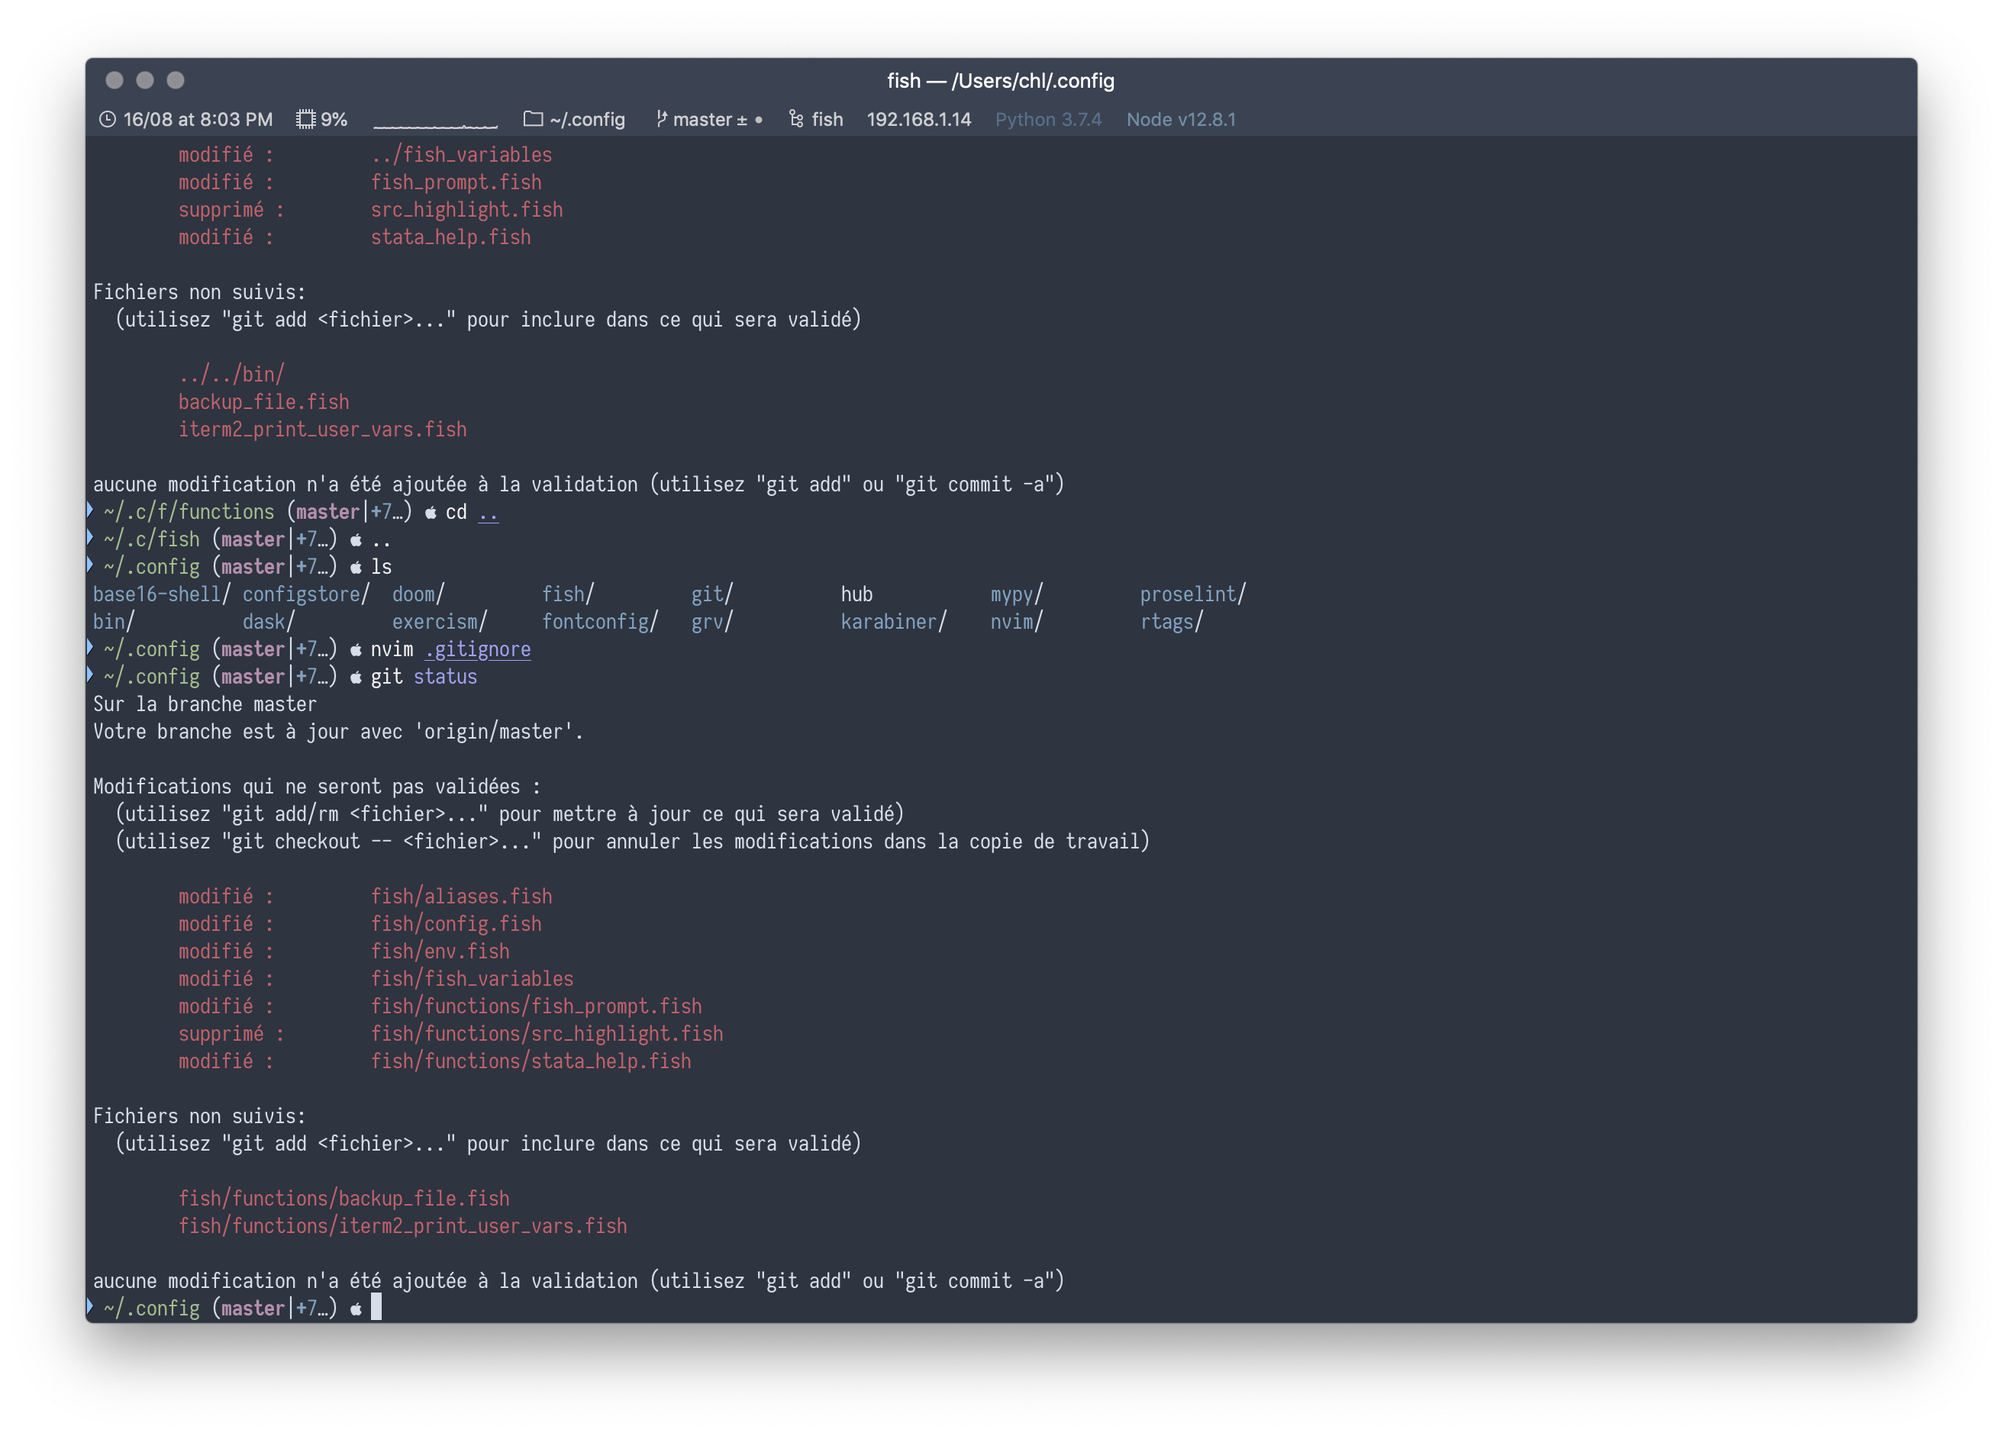Click the clock icon in status bar
2003x1436 pixels.
click(108, 119)
